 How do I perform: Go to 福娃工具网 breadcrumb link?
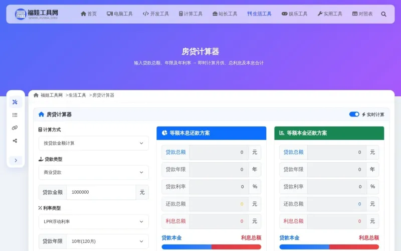(52, 95)
